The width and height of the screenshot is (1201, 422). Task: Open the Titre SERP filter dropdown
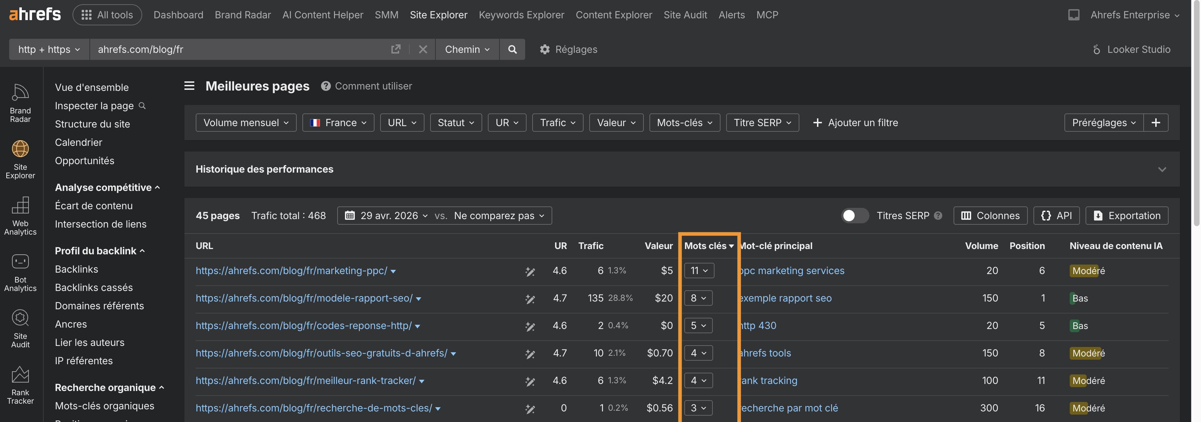tap(762, 122)
